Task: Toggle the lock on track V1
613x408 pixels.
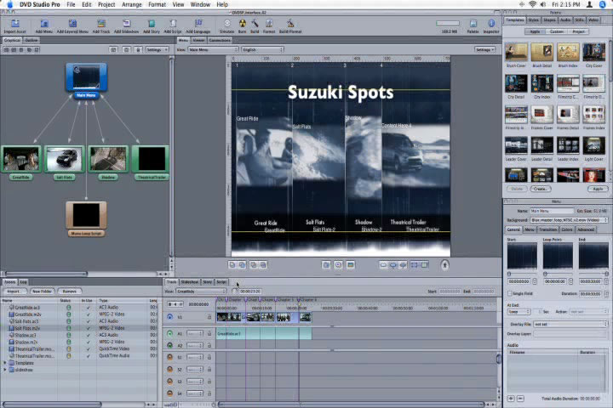Action: pyautogui.click(x=209, y=317)
